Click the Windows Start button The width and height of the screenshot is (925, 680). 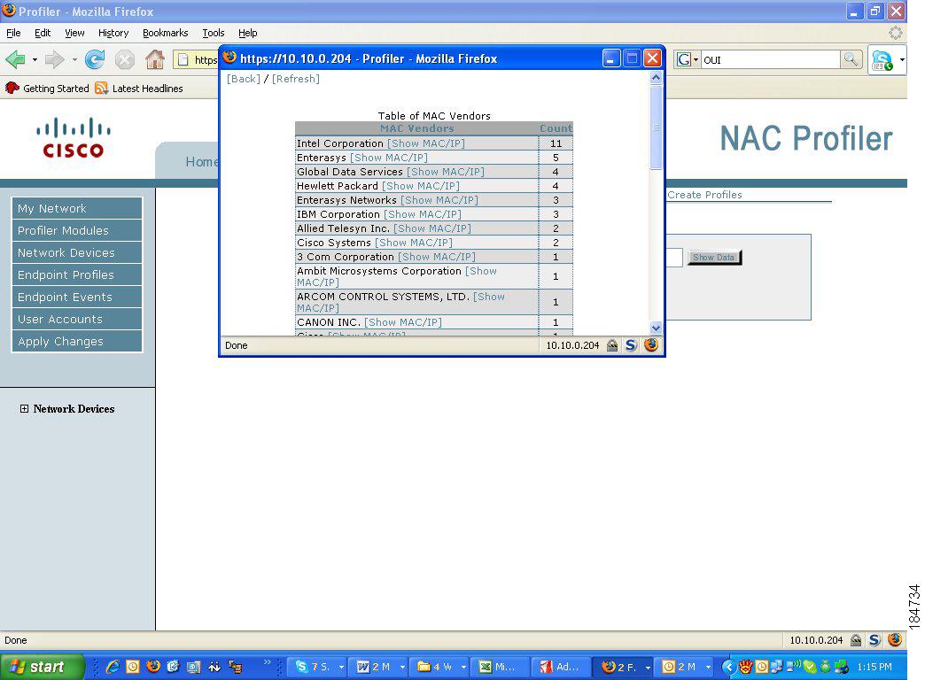coord(41,667)
